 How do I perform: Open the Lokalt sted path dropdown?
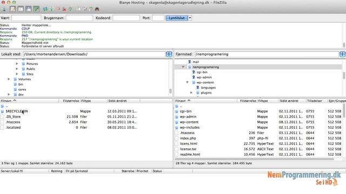point(169,54)
